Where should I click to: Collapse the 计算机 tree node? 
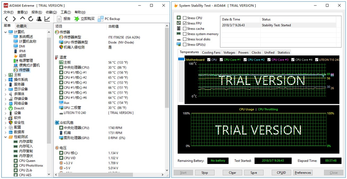coord(5,32)
